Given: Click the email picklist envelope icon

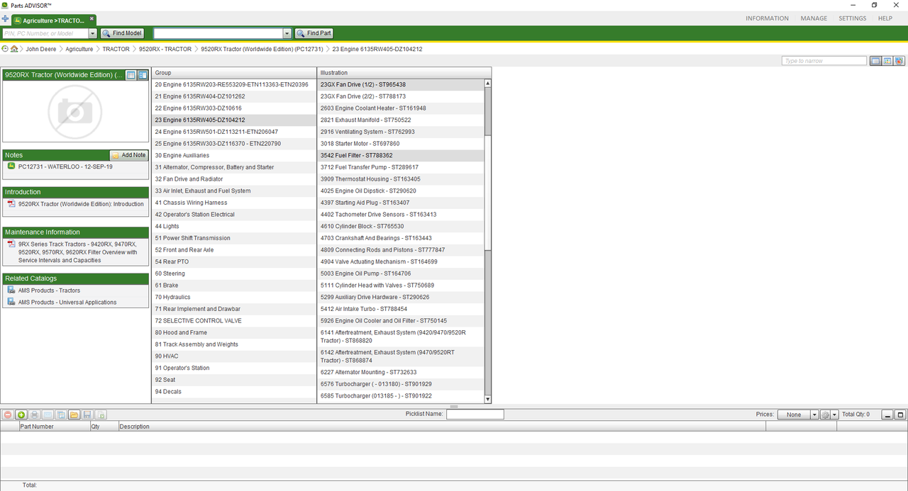Looking at the screenshot, I should [x=48, y=414].
